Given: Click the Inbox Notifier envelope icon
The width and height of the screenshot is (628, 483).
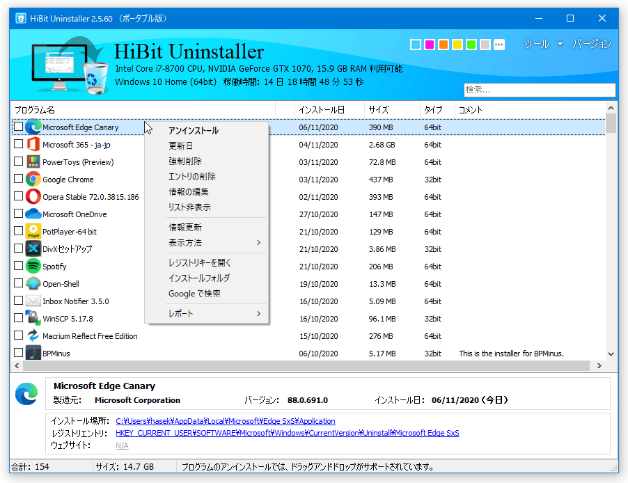Looking at the screenshot, I should (33, 301).
